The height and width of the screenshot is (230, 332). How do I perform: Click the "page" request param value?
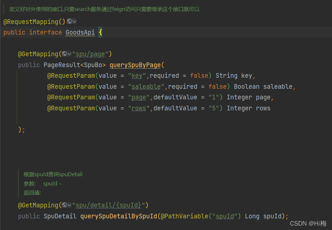point(139,97)
